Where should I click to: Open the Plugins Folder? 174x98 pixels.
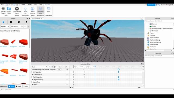click(x=9, y=10)
